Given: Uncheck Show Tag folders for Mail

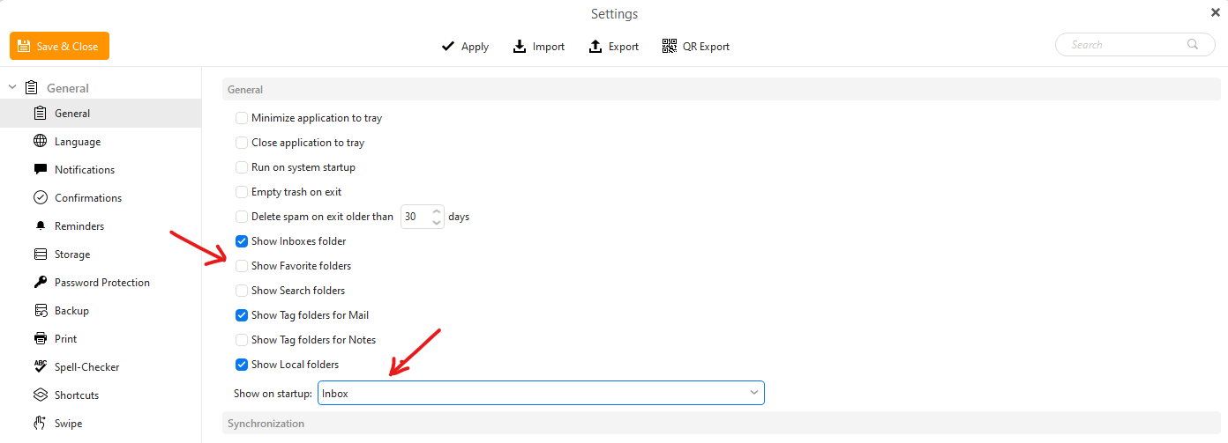Looking at the screenshot, I should [242, 314].
